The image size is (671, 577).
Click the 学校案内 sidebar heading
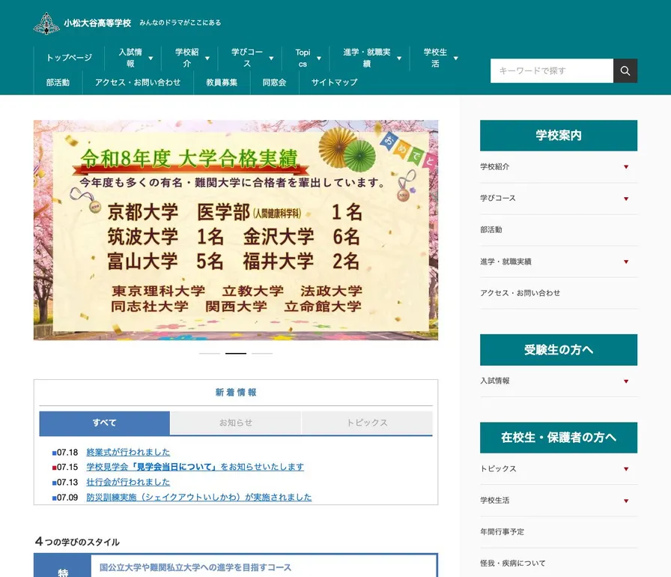[559, 136]
